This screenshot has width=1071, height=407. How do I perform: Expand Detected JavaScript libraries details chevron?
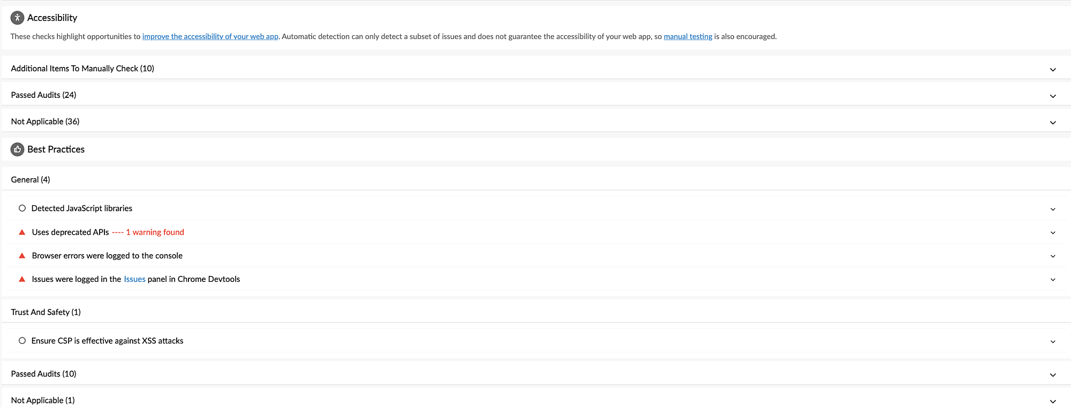pyautogui.click(x=1053, y=209)
